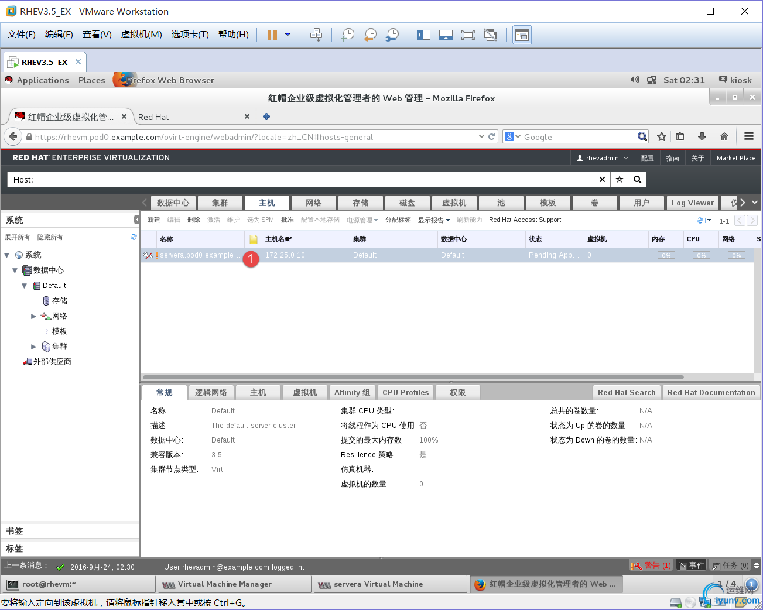Click the network connection icon in GNOME bar
The image size is (763, 610).
coord(652,80)
